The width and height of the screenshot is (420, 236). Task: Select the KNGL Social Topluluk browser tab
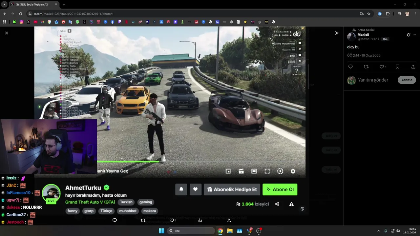tap(33, 5)
